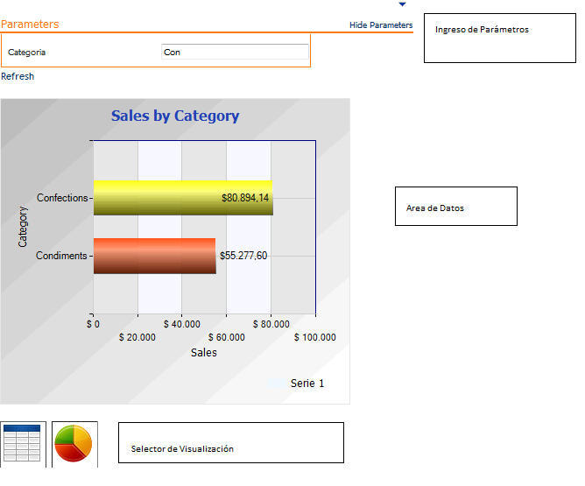Image resolution: width=585 pixels, height=486 pixels.
Task: Click the Serie 1 legend swatch
Action: [277, 384]
